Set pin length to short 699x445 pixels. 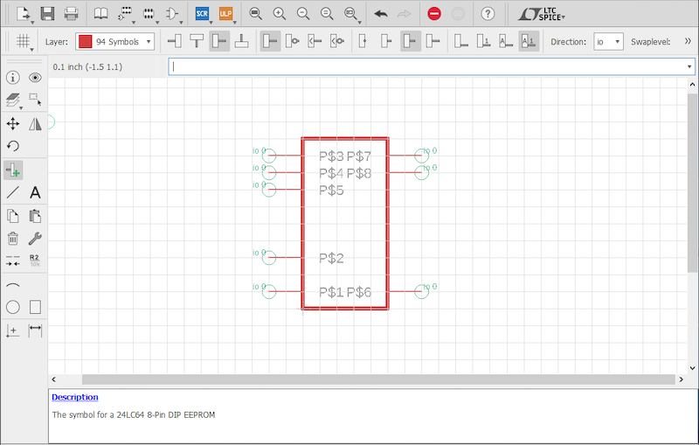[386, 41]
